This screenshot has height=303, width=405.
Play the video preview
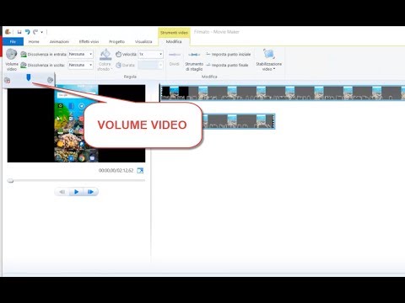pyautogui.click(x=76, y=192)
